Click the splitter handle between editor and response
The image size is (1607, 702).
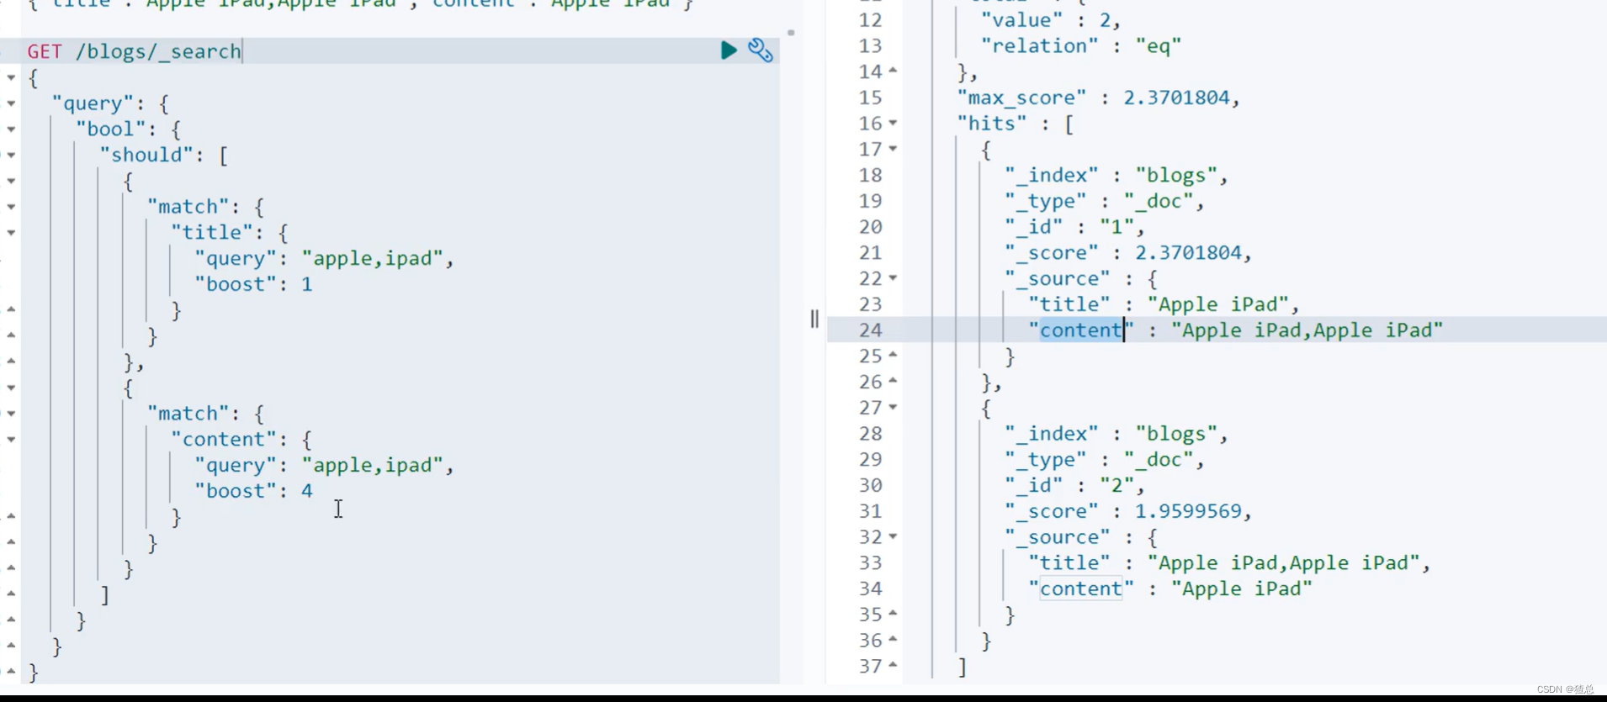(x=814, y=319)
